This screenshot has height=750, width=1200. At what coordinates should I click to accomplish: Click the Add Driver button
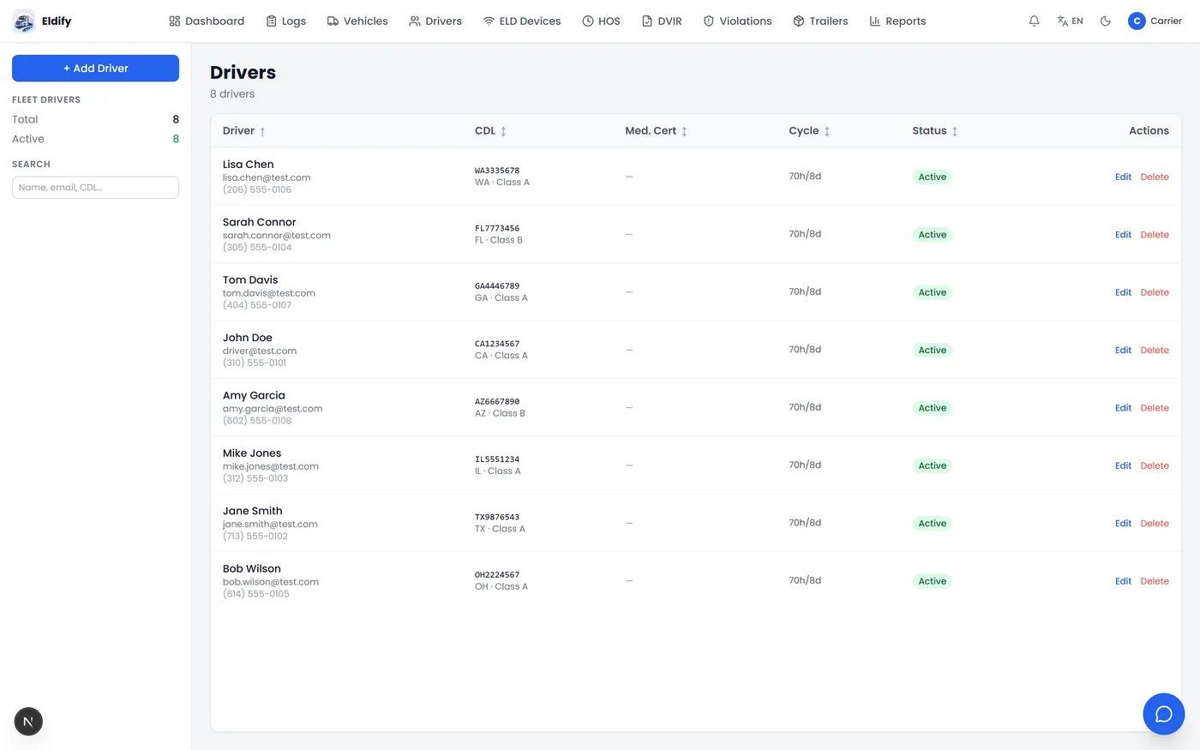[x=95, y=69]
